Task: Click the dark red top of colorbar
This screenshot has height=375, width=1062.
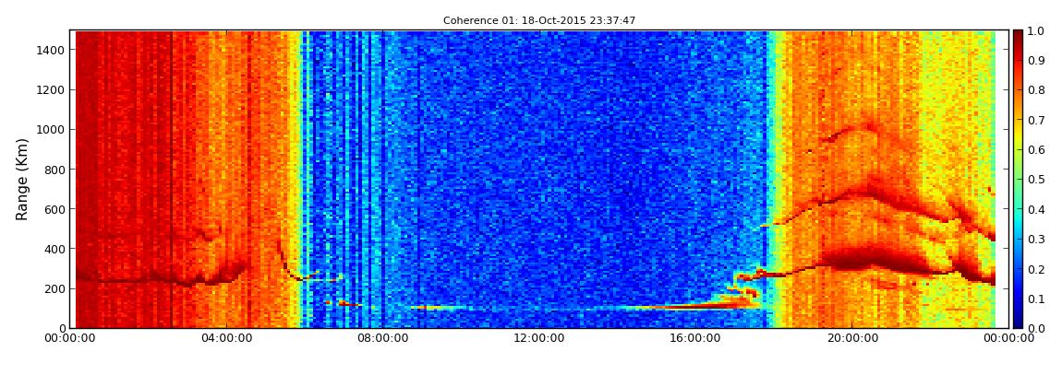Action: 1020,35
